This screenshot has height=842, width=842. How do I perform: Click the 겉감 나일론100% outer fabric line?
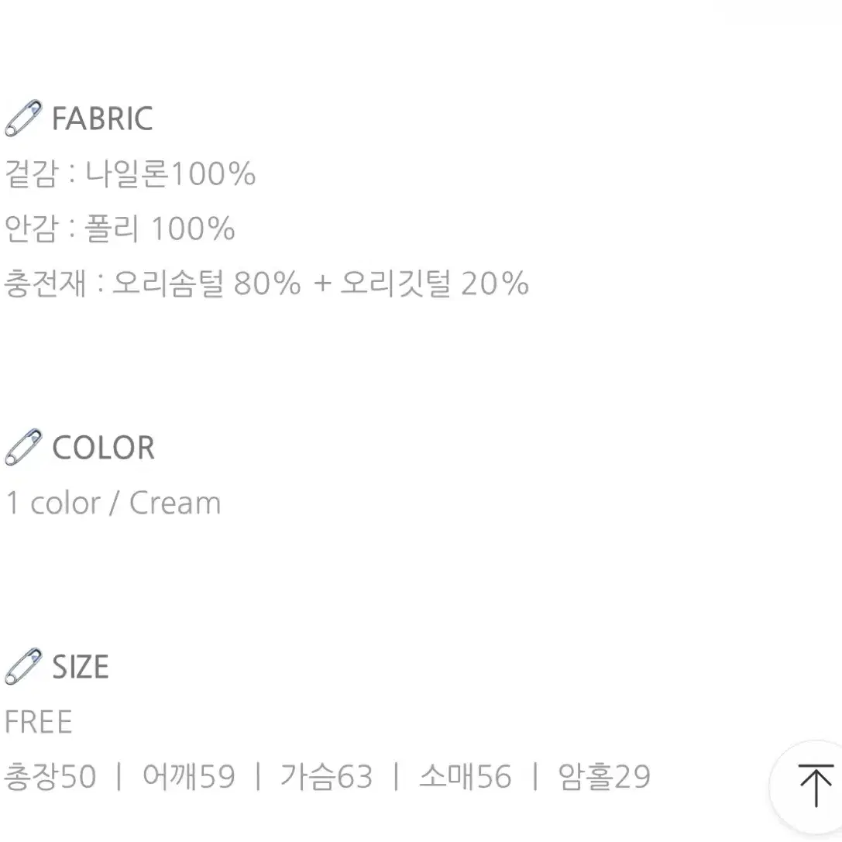tap(130, 174)
